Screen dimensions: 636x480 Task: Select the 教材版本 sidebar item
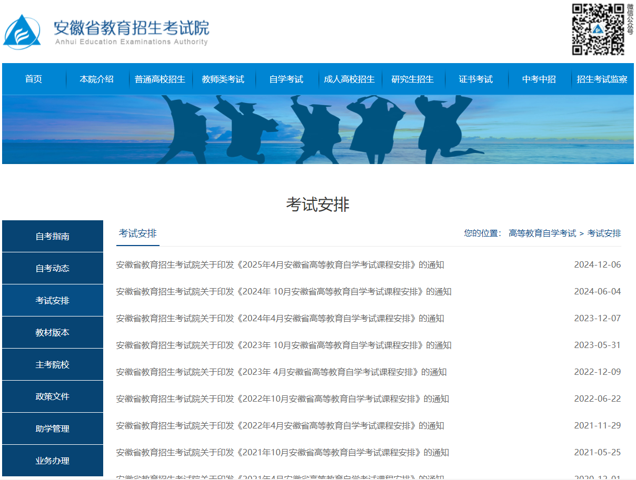pyautogui.click(x=52, y=332)
